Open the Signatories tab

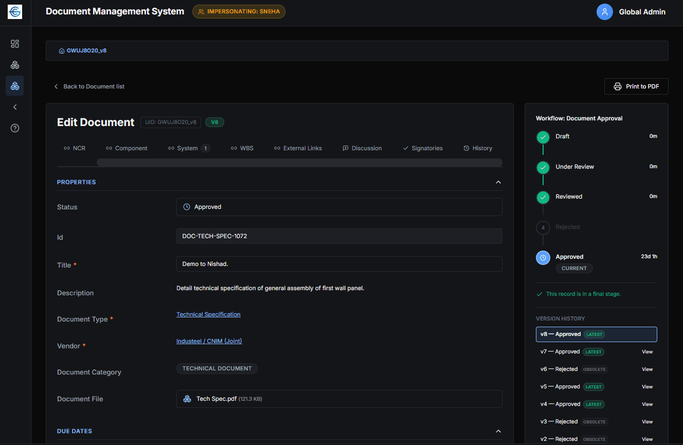tap(422, 148)
